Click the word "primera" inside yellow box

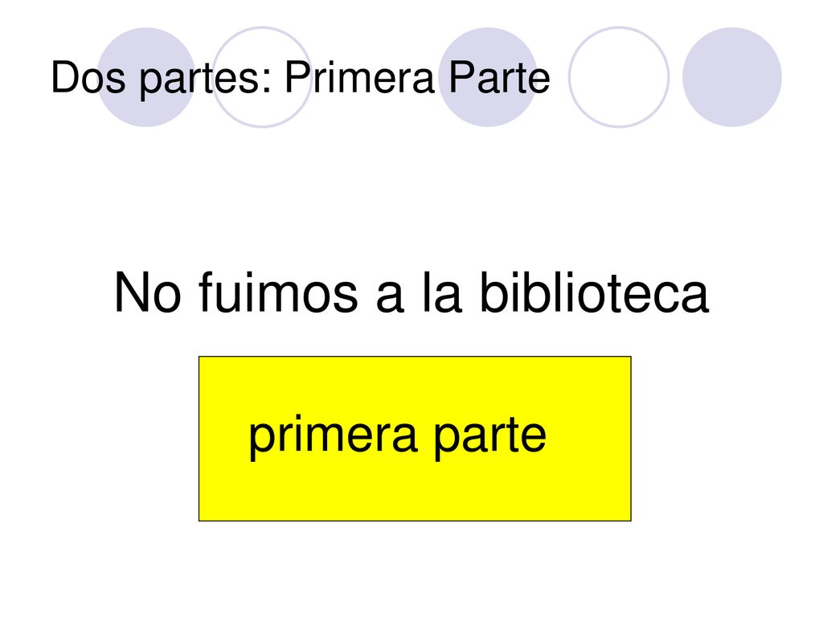[333, 436]
